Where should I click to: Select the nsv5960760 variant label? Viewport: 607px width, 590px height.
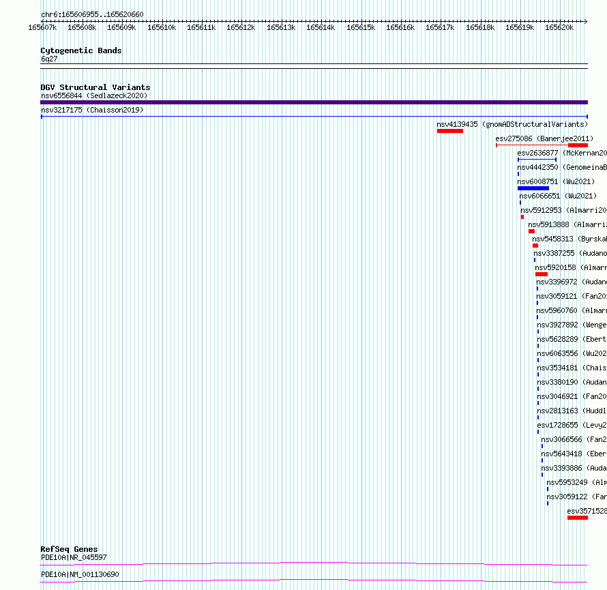572,310
